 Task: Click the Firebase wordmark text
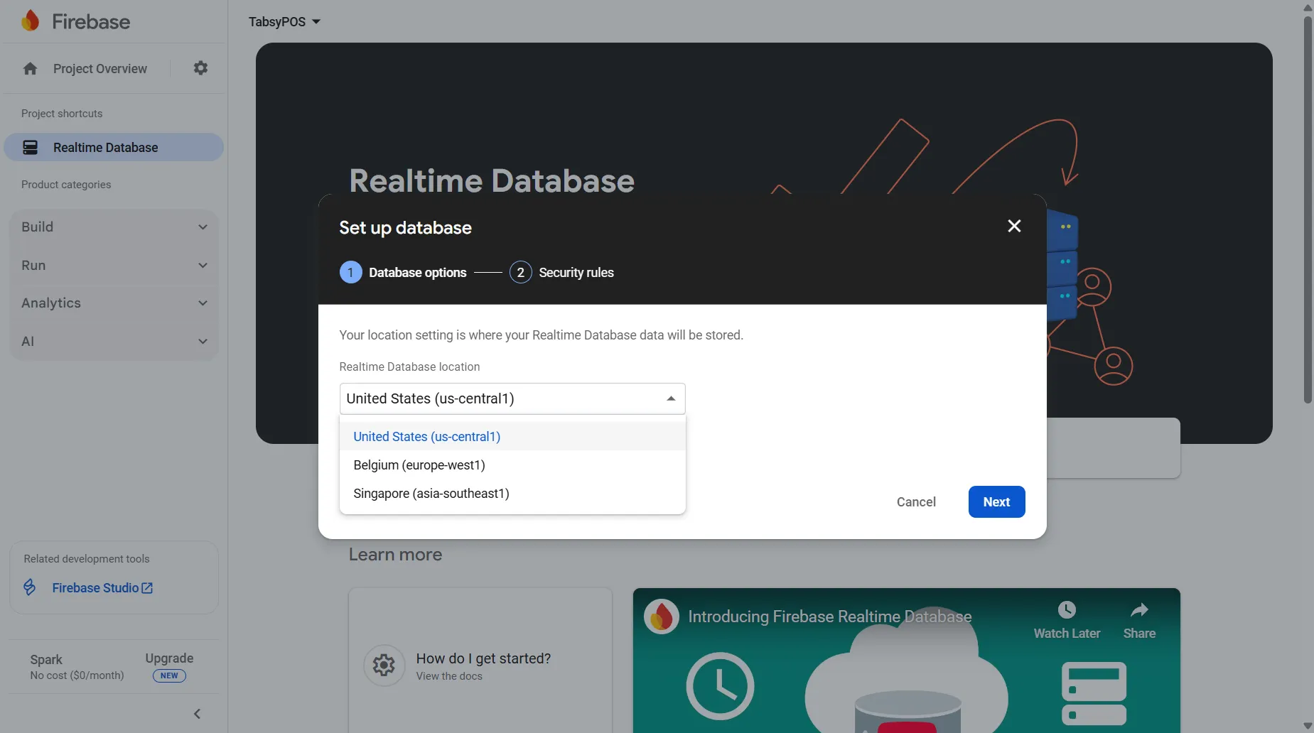point(91,22)
